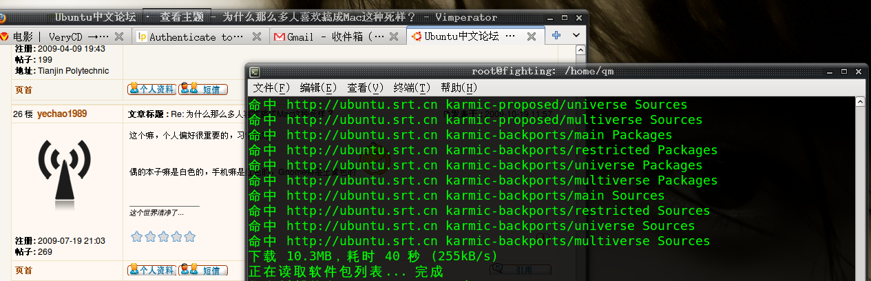The width and height of the screenshot is (871, 281).
Task: Click terminal line karmic-backports/restricted Packages
Action: 483,150
